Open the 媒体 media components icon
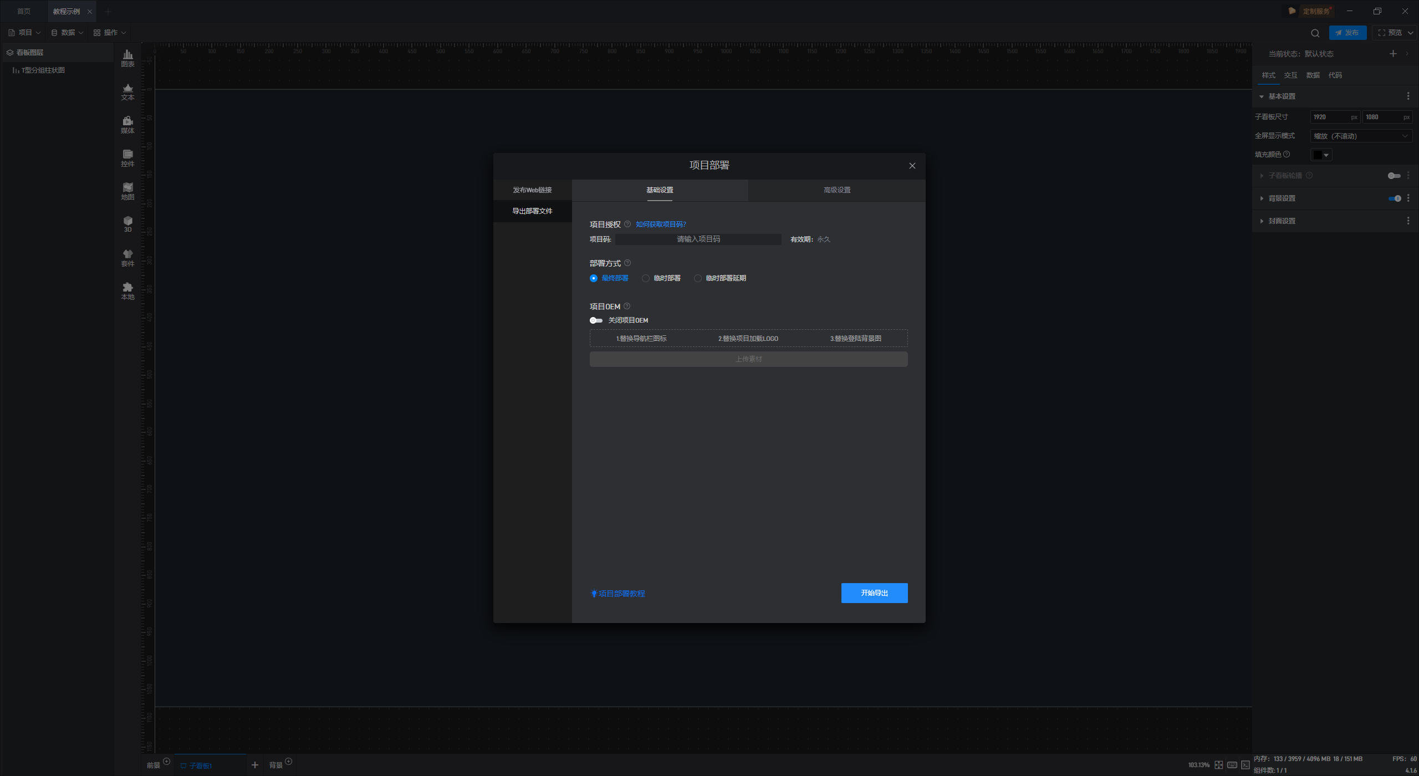This screenshot has width=1419, height=776. [x=127, y=125]
